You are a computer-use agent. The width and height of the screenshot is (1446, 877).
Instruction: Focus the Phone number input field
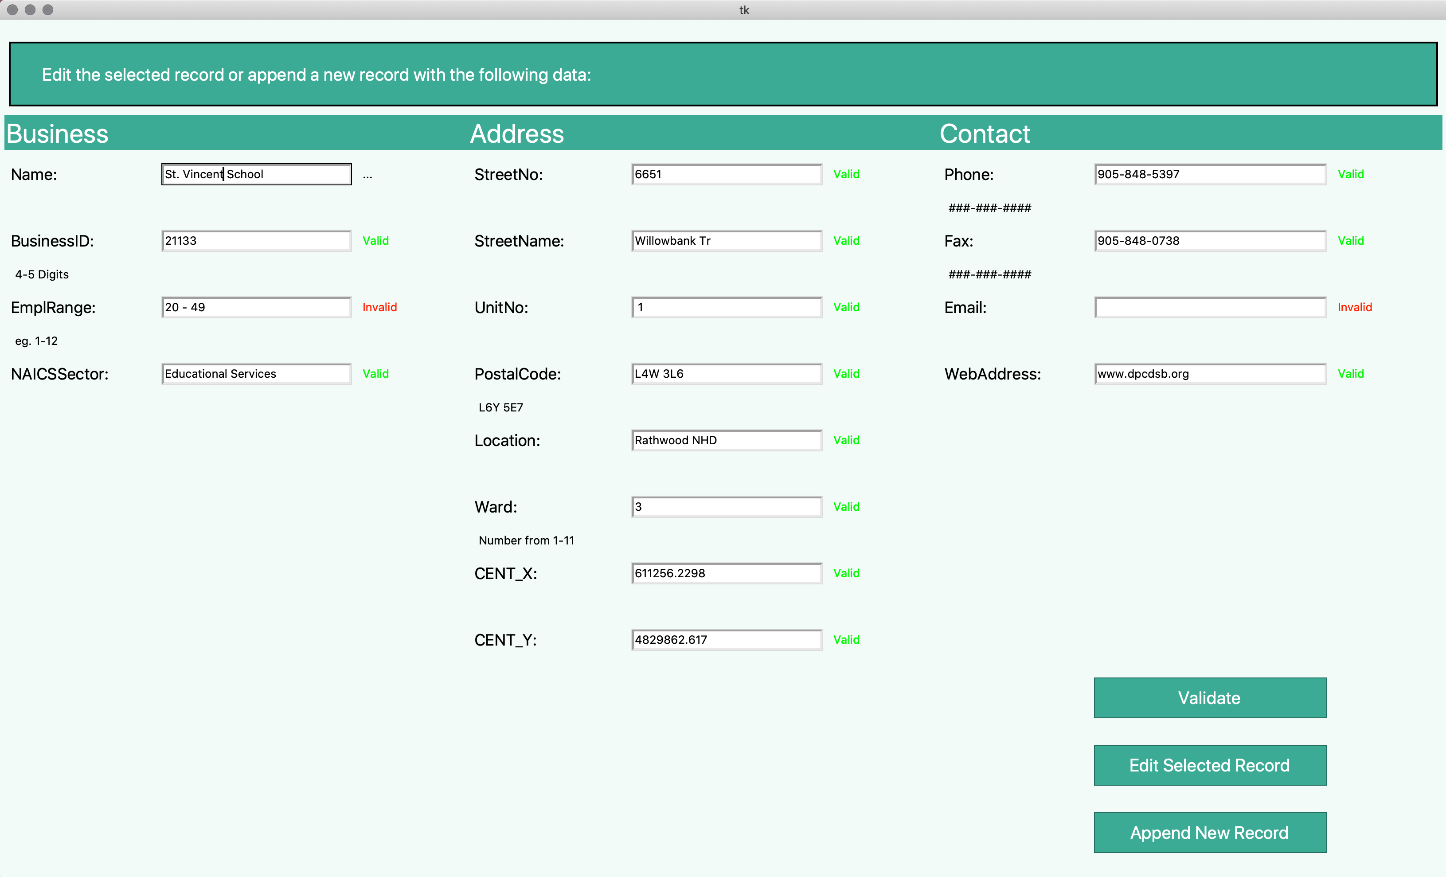coord(1209,174)
